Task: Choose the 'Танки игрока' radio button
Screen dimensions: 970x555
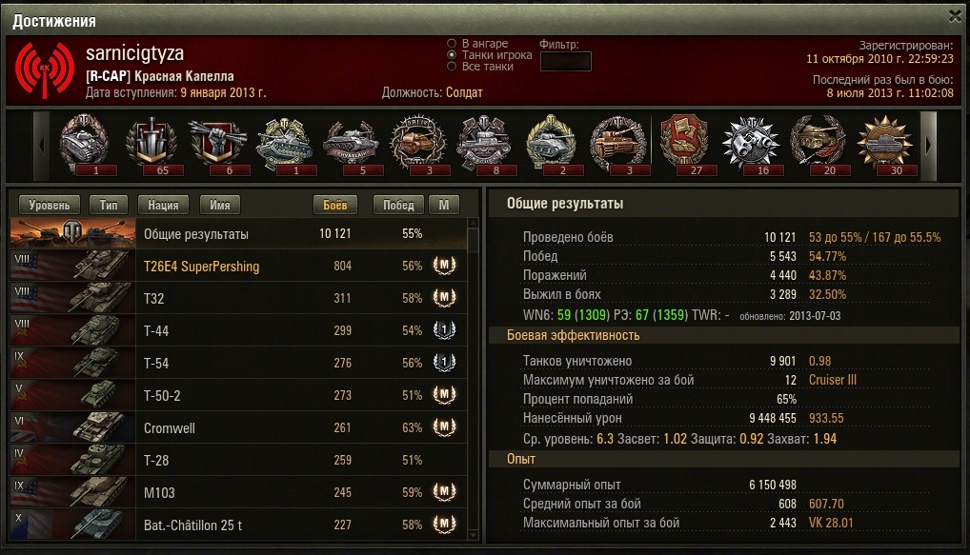Action: [452, 55]
